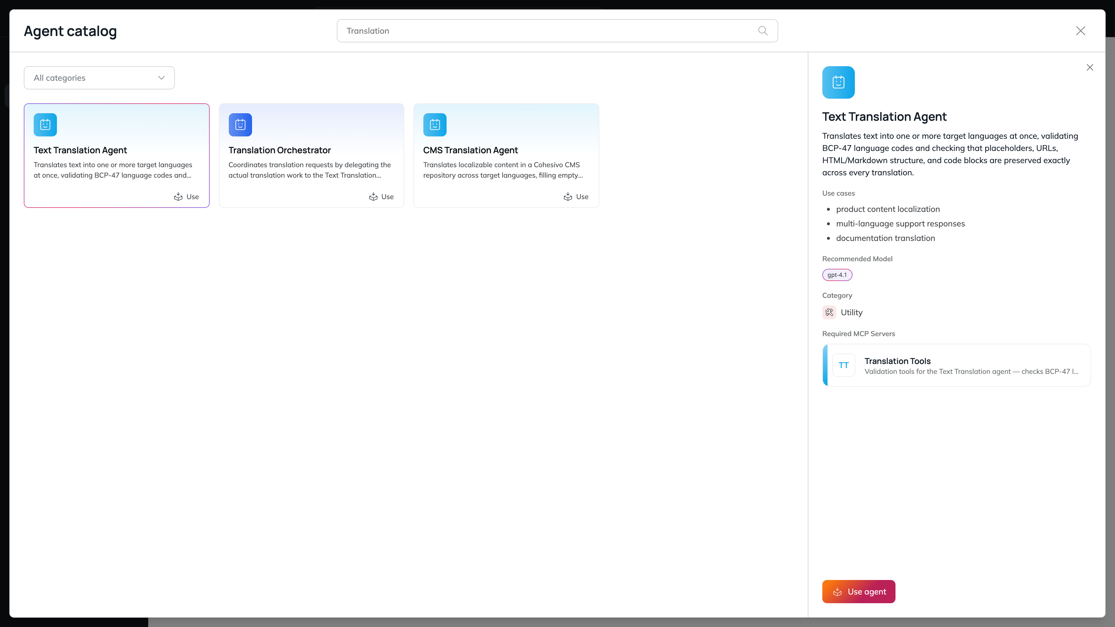Click 'product content localization' use case
This screenshot has width=1115, height=627.
pos(888,209)
